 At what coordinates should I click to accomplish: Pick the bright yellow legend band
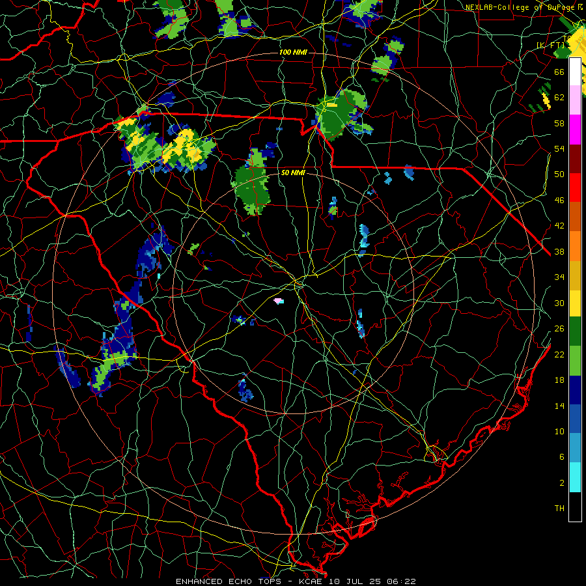click(575, 303)
